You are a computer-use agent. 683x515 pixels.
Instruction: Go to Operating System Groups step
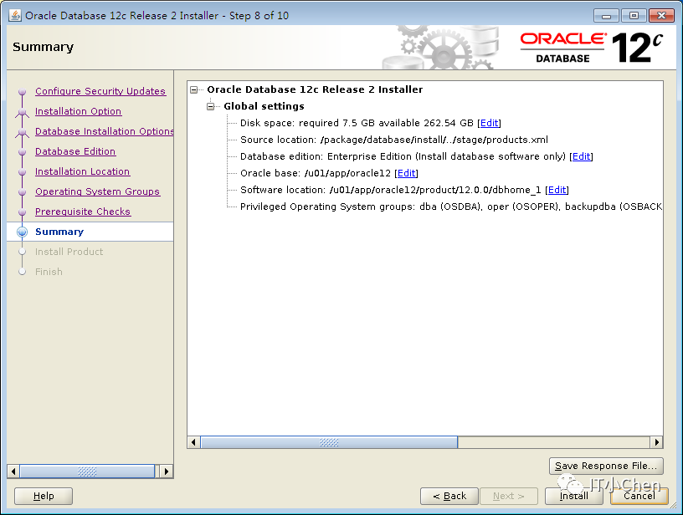(x=98, y=191)
